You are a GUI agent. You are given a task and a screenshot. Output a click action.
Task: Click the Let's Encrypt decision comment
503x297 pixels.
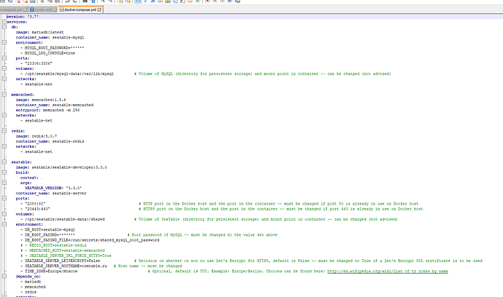tap(308, 261)
